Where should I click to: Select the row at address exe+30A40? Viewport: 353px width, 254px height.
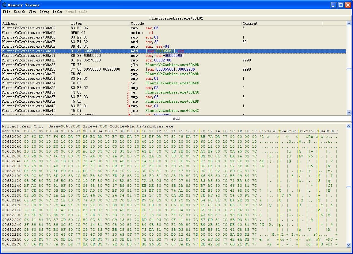click(x=174, y=106)
